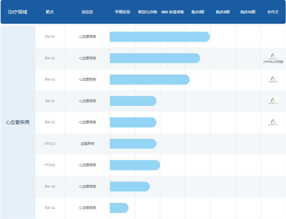Open the BW-01 target entry
Screen dimensions: 286x219
point(50,37)
